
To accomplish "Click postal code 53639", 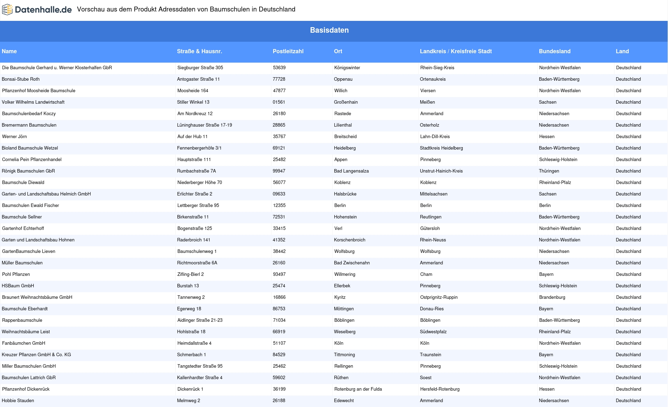I will [279, 68].
